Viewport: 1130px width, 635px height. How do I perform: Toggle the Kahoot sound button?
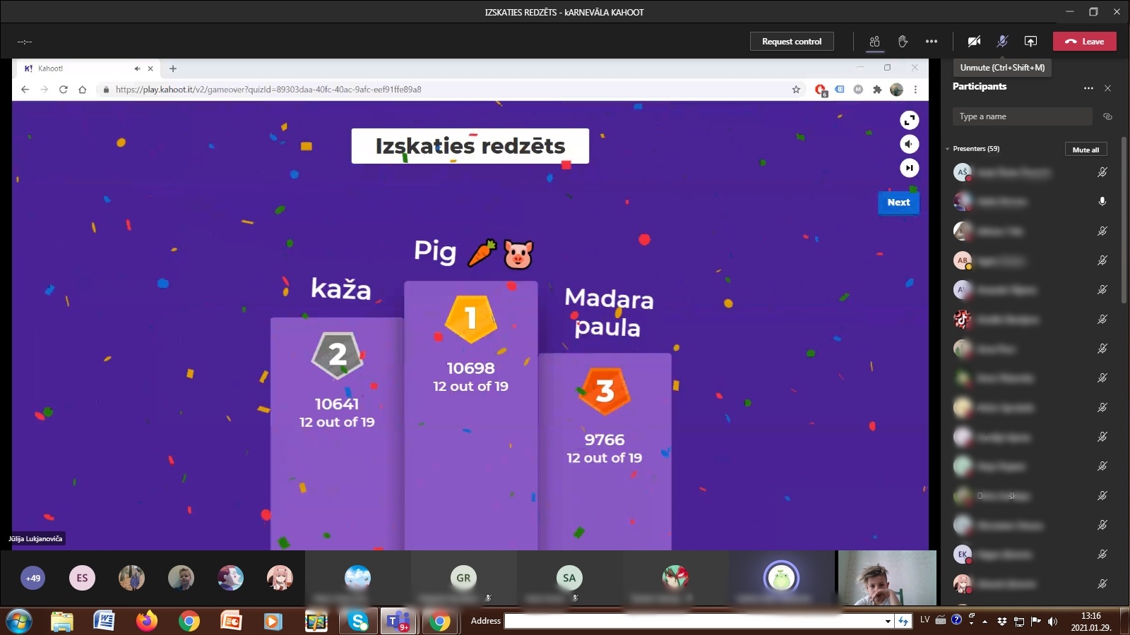[909, 144]
